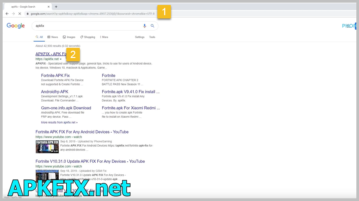Click the https://apkfix.net green URL
The image size is (359, 201).
[x=47, y=59]
